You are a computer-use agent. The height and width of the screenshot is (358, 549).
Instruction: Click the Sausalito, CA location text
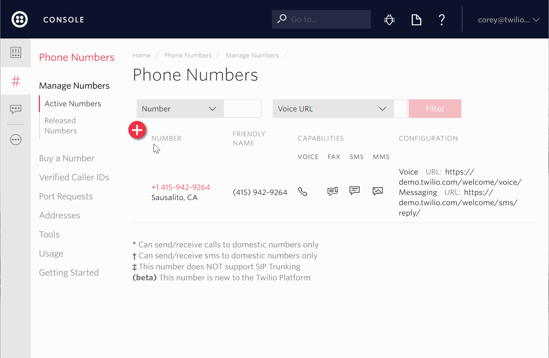click(x=174, y=198)
